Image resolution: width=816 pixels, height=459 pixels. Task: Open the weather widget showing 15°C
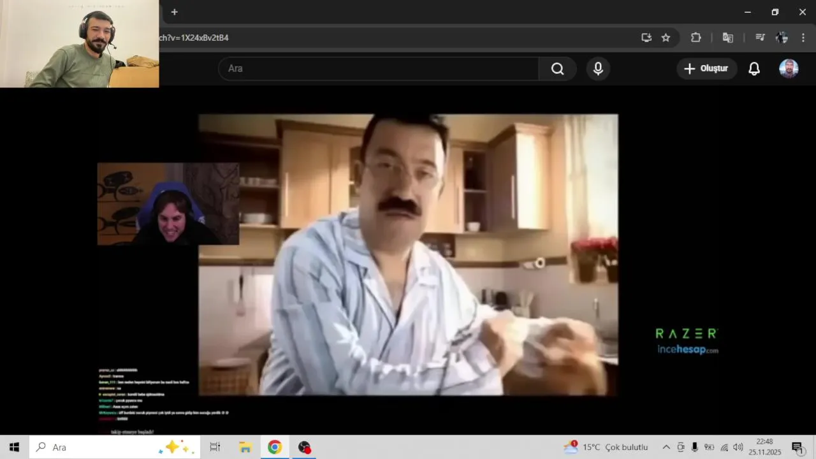(606, 447)
